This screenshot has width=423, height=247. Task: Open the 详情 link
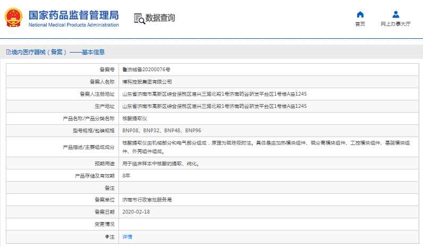click(127, 236)
